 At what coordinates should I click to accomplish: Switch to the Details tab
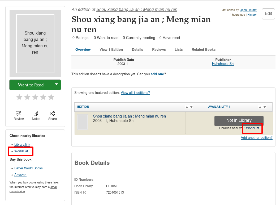coord(137,49)
